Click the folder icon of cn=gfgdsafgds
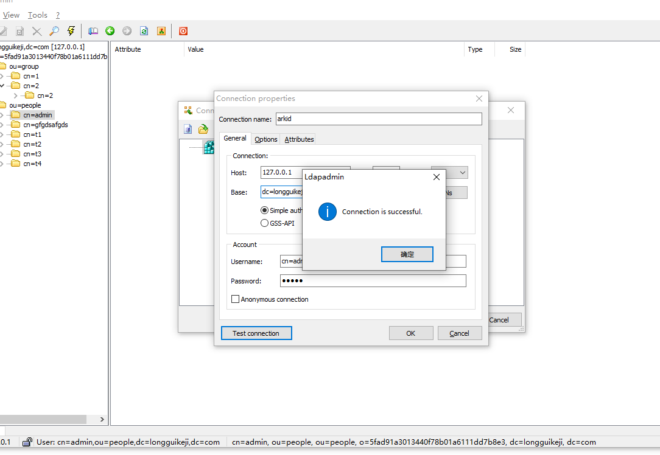Image resolution: width=660 pixels, height=455 pixels. click(x=16, y=125)
